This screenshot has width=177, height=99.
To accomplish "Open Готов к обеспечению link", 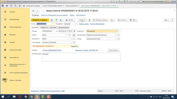I will click(x=97, y=24).
